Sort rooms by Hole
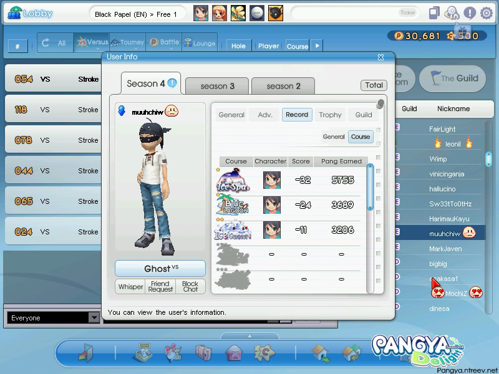Screen dimensions: 499x374 pos(239,46)
